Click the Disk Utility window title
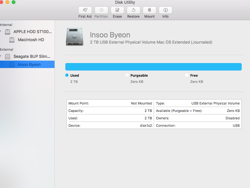250x188 pixels. tap(125, 2)
